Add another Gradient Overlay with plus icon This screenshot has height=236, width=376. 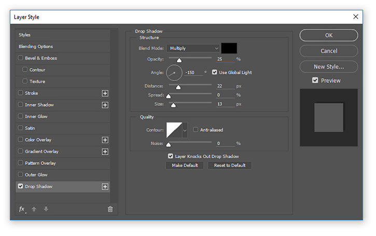click(x=105, y=151)
